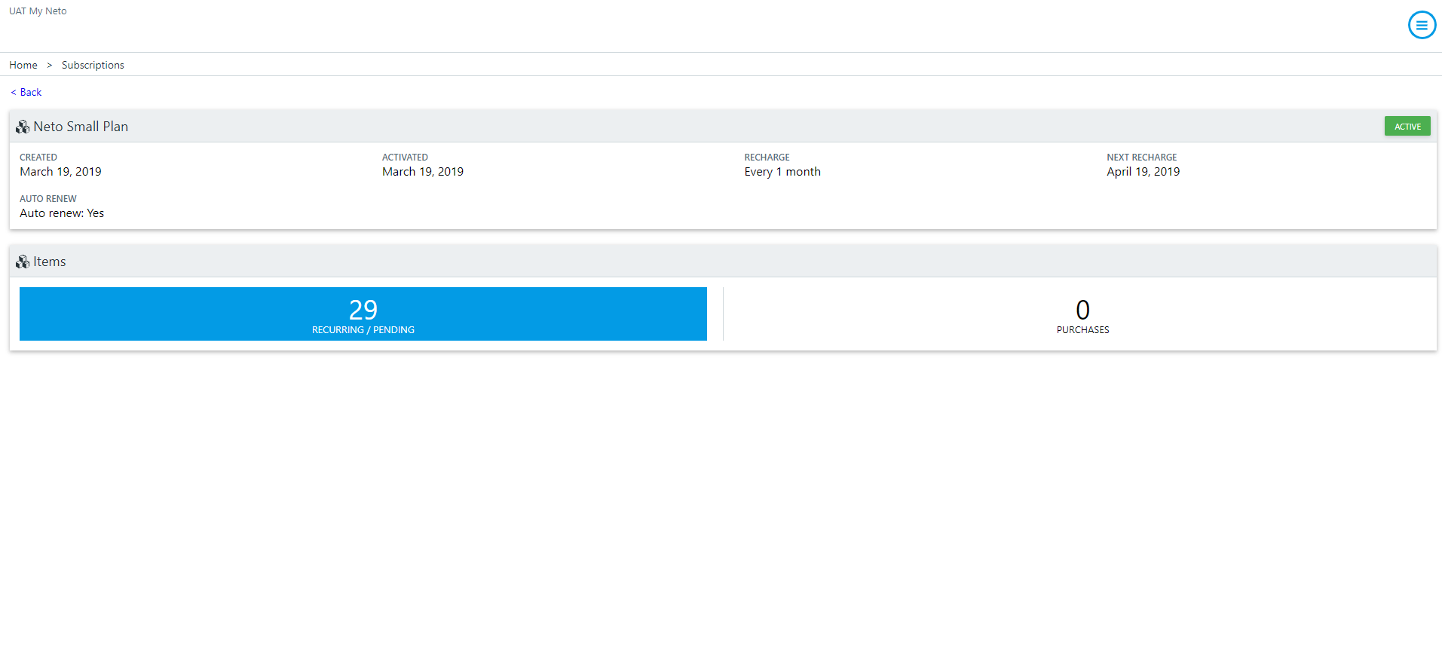Image resolution: width=1442 pixels, height=664 pixels.
Task: Click the Items section heading
Action: pos(50,262)
